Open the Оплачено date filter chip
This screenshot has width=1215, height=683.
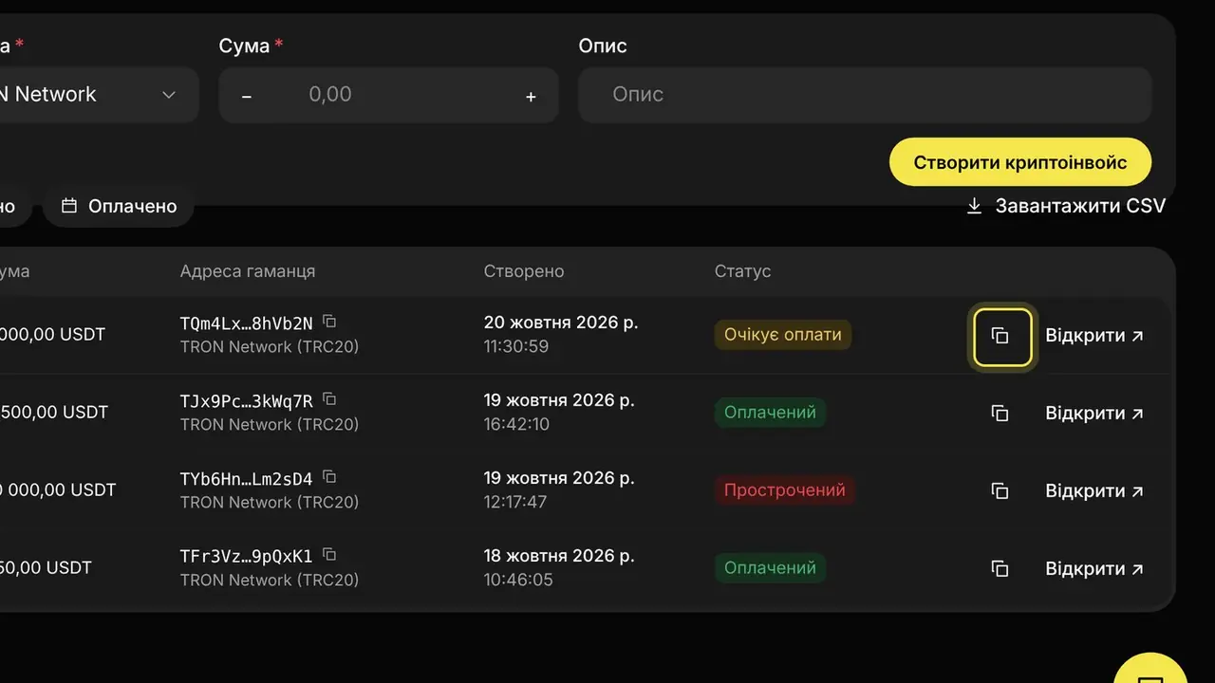coord(119,206)
